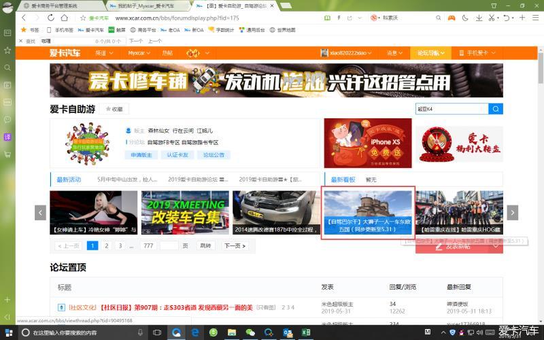
Task: Go back with the browser back arrow
Action: coord(24,18)
